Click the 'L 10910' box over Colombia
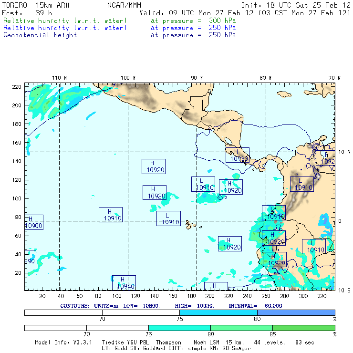 click(x=302, y=184)
